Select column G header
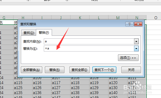This screenshot has width=161, height=98. [x=7, y=18]
